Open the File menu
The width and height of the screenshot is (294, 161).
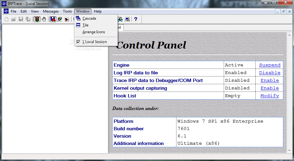(x=14, y=11)
